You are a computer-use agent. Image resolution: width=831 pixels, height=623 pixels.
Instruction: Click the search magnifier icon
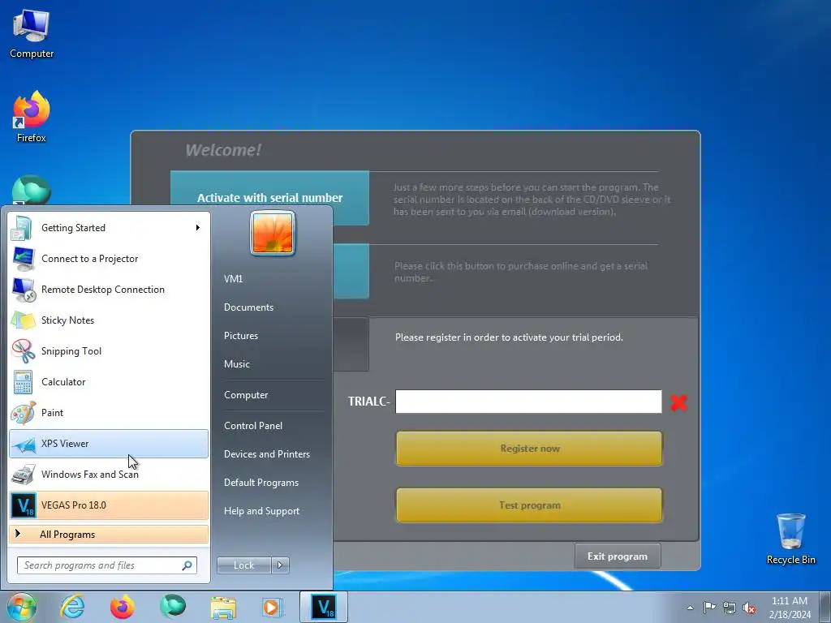pyautogui.click(x=187, y=565)
